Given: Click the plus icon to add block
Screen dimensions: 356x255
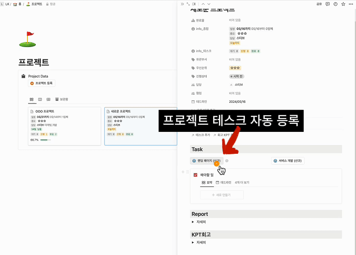Looking at the screenshot, I should [183, 172].
